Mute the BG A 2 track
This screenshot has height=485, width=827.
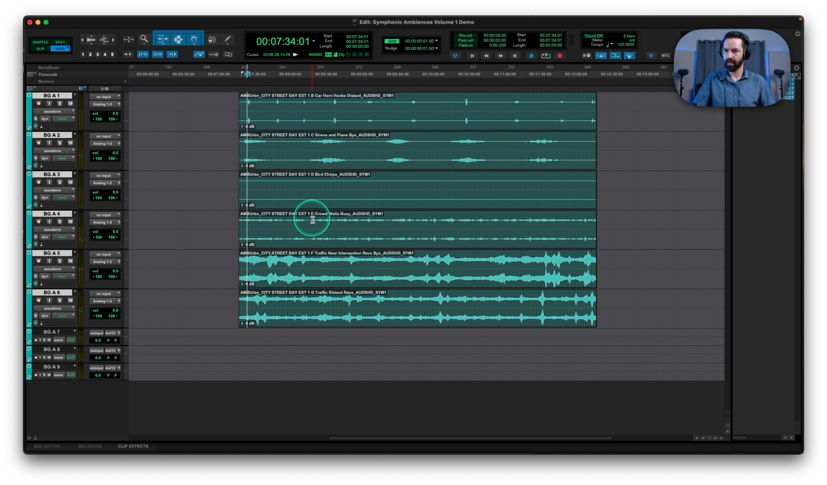[x=70, y=143]
